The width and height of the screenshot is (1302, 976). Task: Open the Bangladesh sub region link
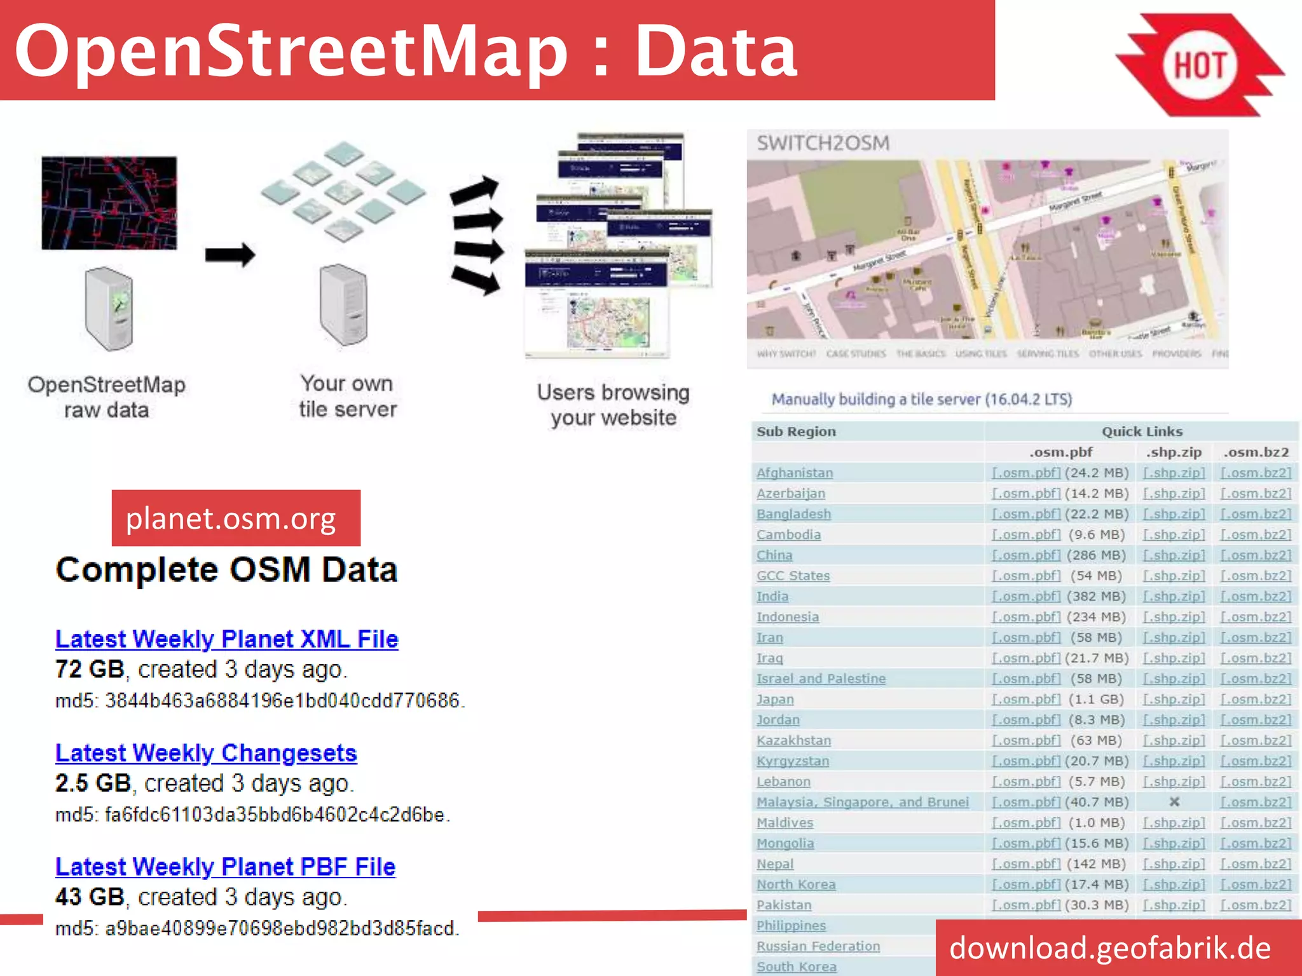click(793, 514)
